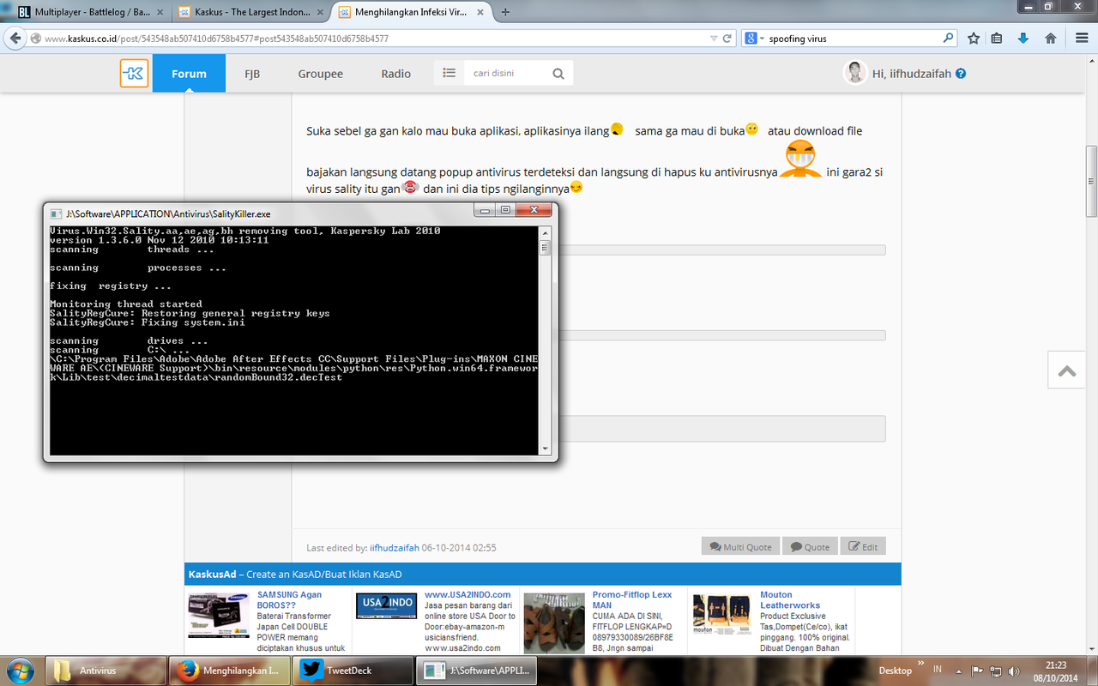Image resolution: width=1098 pixels, height=686 pixels.
Task: Go to Firefox home page icon
Action: (x=1051, y=39)
